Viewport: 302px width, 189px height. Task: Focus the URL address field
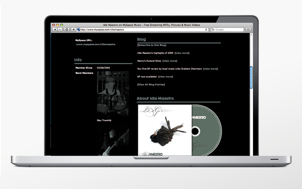point(142,30)
